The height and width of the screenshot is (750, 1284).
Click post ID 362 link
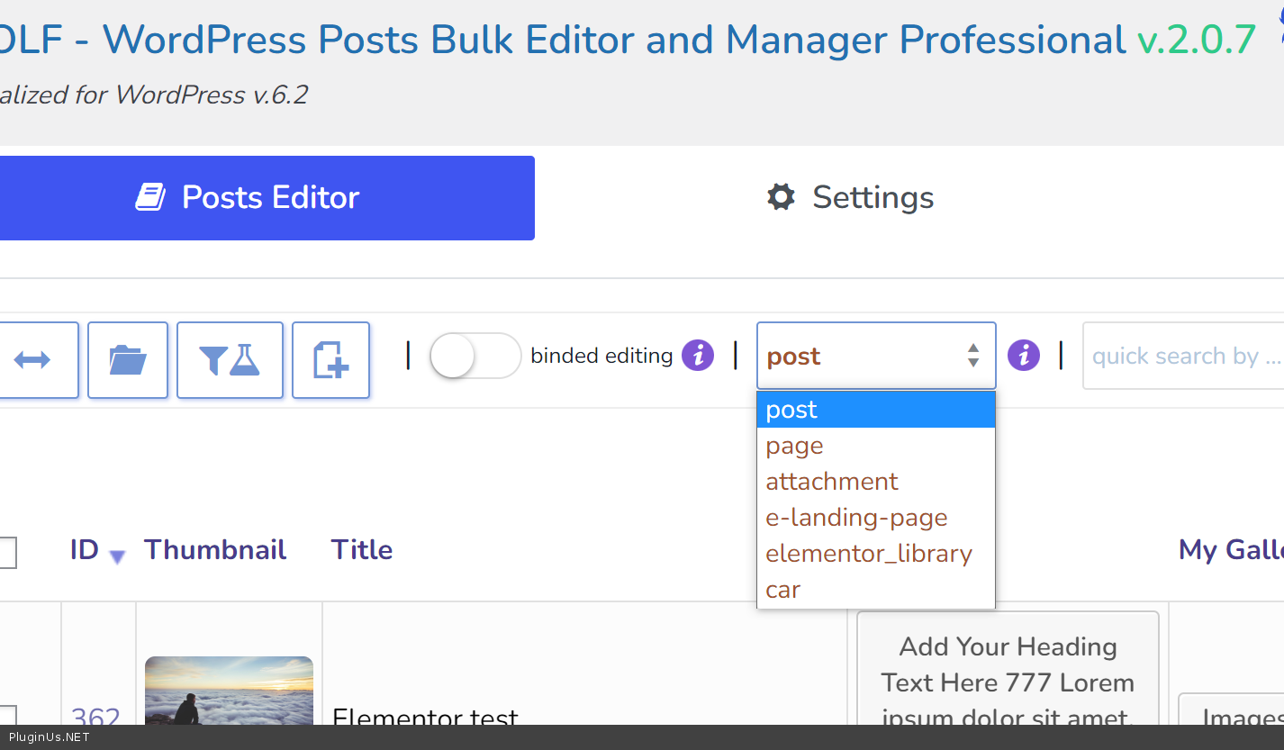95,718
